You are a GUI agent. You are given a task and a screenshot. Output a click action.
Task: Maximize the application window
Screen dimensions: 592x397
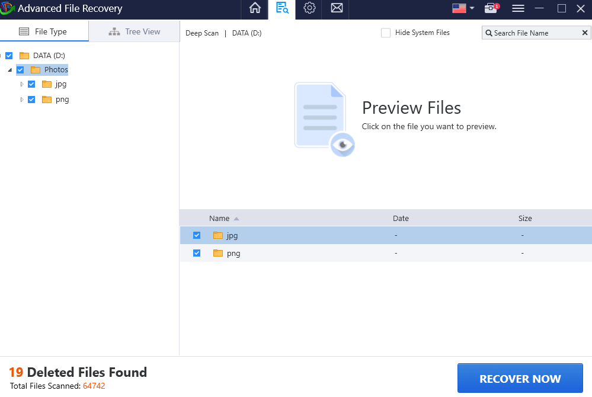tap(561, 8)
